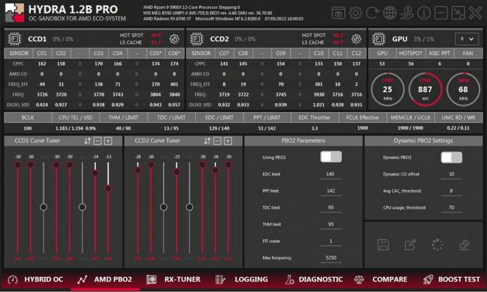Click the Max frequency 5250 field
487x292 pixels.
click(330, 258)
